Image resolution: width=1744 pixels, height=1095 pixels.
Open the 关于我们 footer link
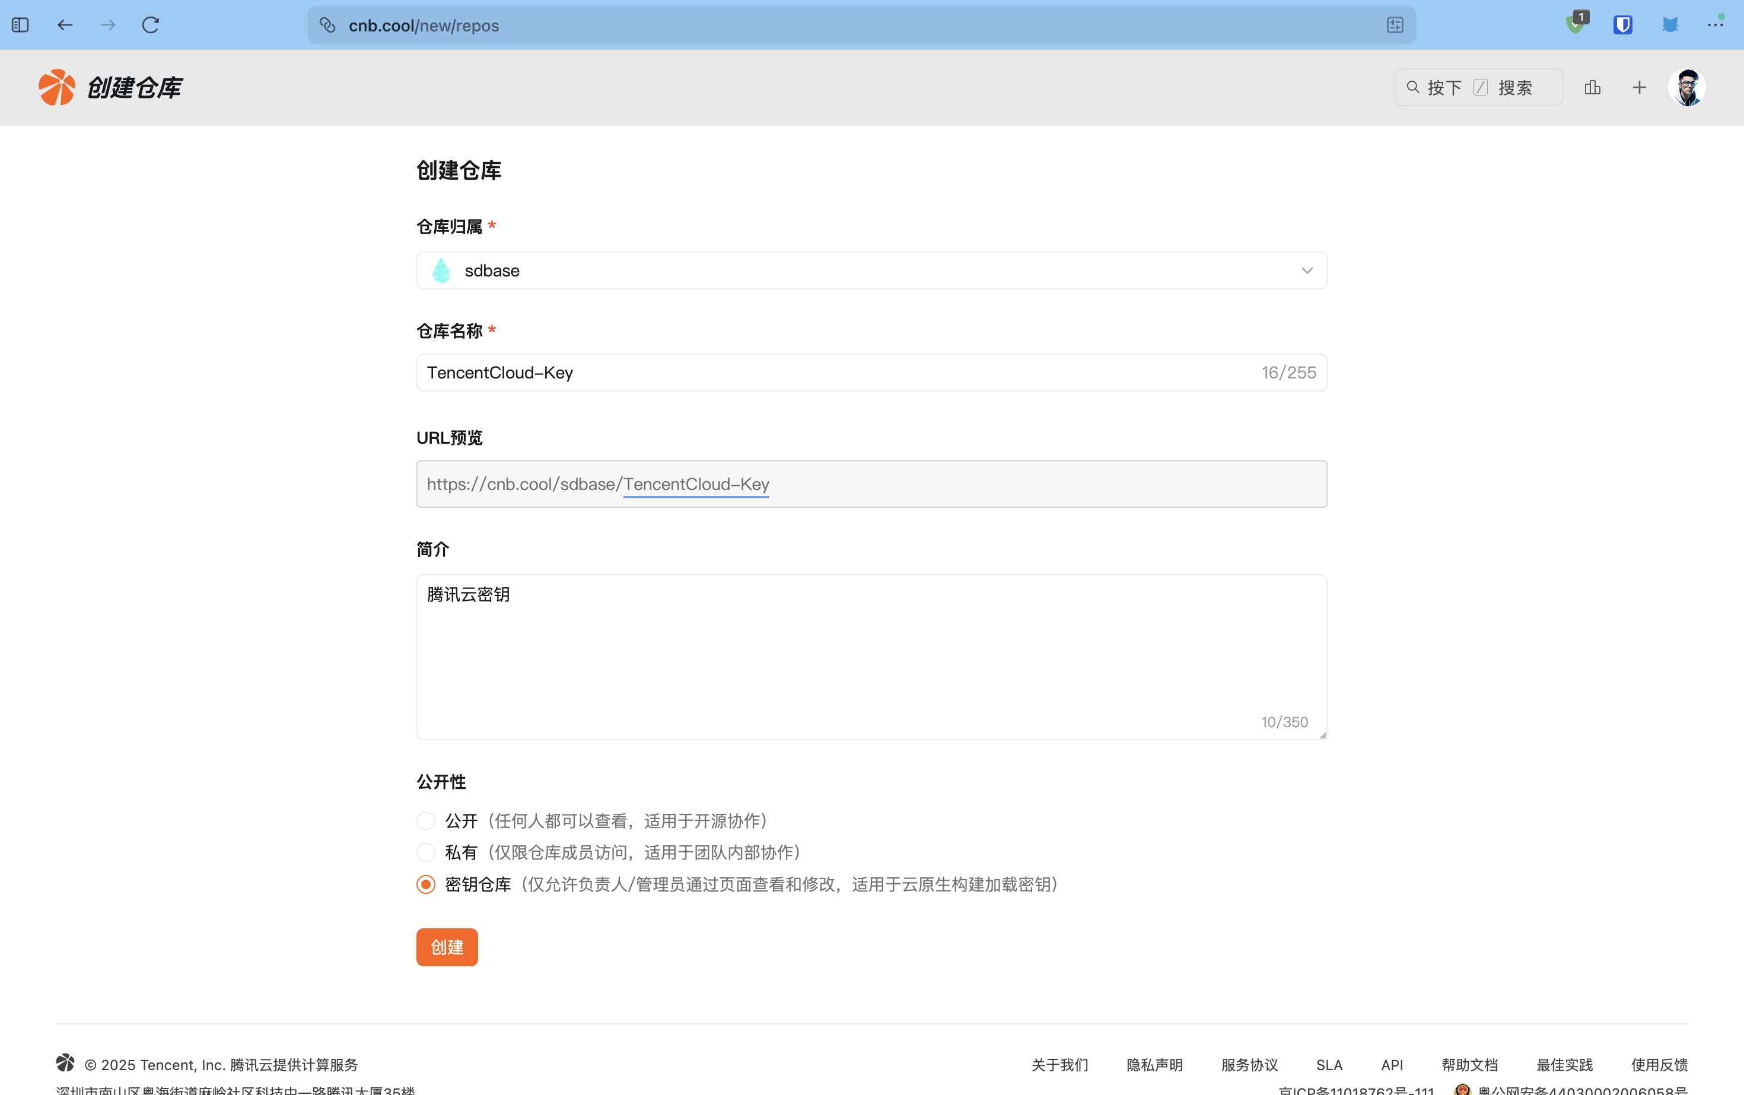[1059, 1065]
